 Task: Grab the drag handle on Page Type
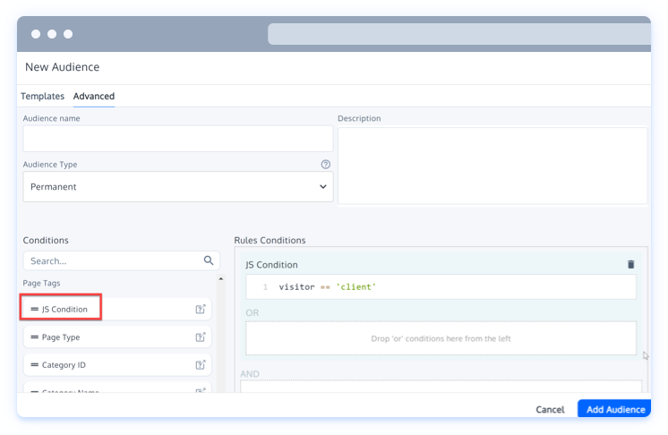click(35, 337)
